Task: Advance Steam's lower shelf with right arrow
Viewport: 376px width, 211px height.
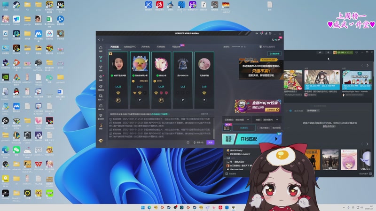Action: [368, 144]
